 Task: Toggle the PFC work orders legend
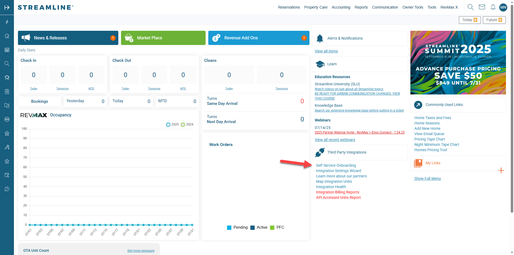pyautogui.click(x=277, y=227)
